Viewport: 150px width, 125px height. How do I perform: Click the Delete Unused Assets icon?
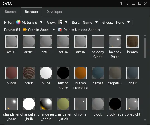click(60, 30)
